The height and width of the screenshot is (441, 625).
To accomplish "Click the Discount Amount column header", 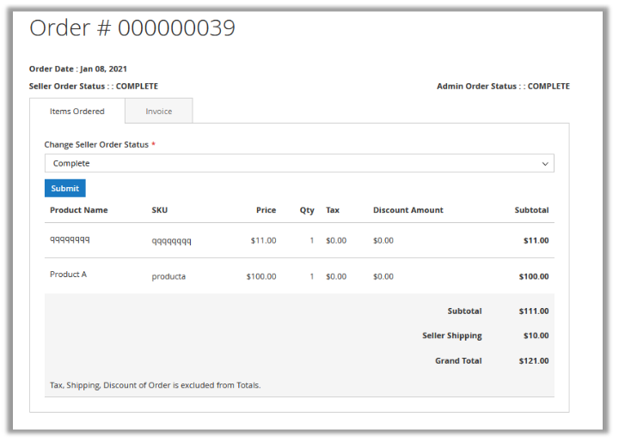I will 407,210.
